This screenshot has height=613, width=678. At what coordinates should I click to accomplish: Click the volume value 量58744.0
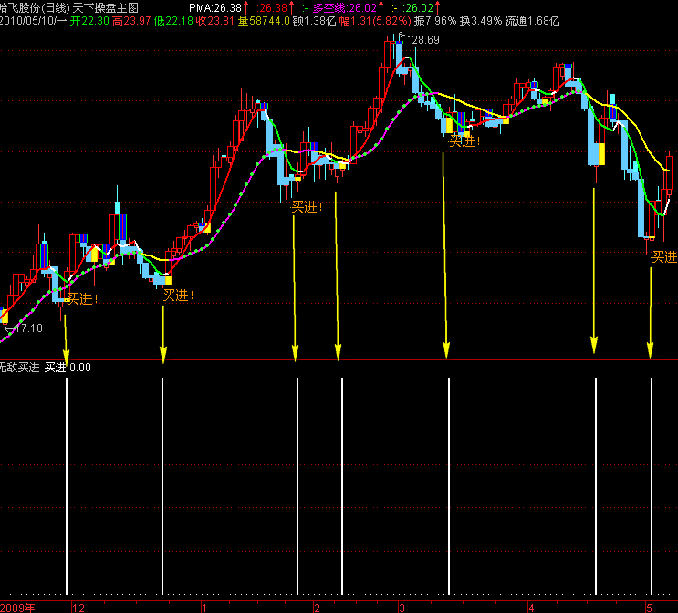[x=264, y=21]
